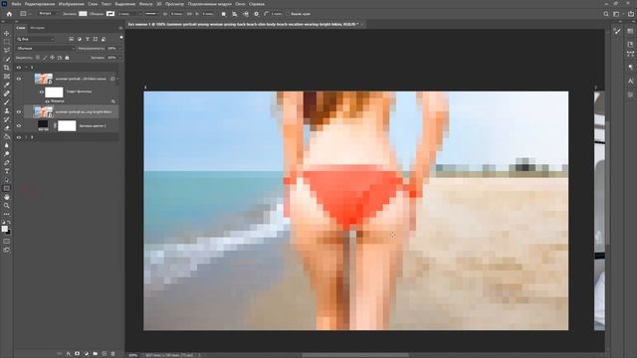Open the layer filter type dropdown
637x358 pixels.
(36, 39)
